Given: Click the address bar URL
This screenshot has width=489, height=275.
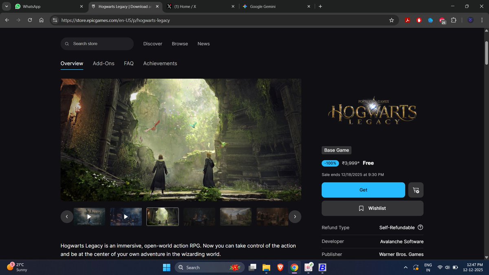Looking at the screenshot, I should pos(115,20).
